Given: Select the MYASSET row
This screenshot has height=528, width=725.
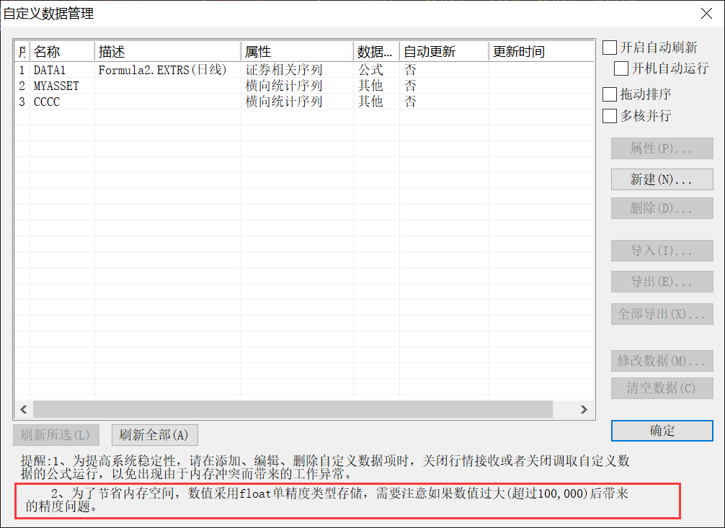Looking at the screenshot, I should [x=304, y=86].
